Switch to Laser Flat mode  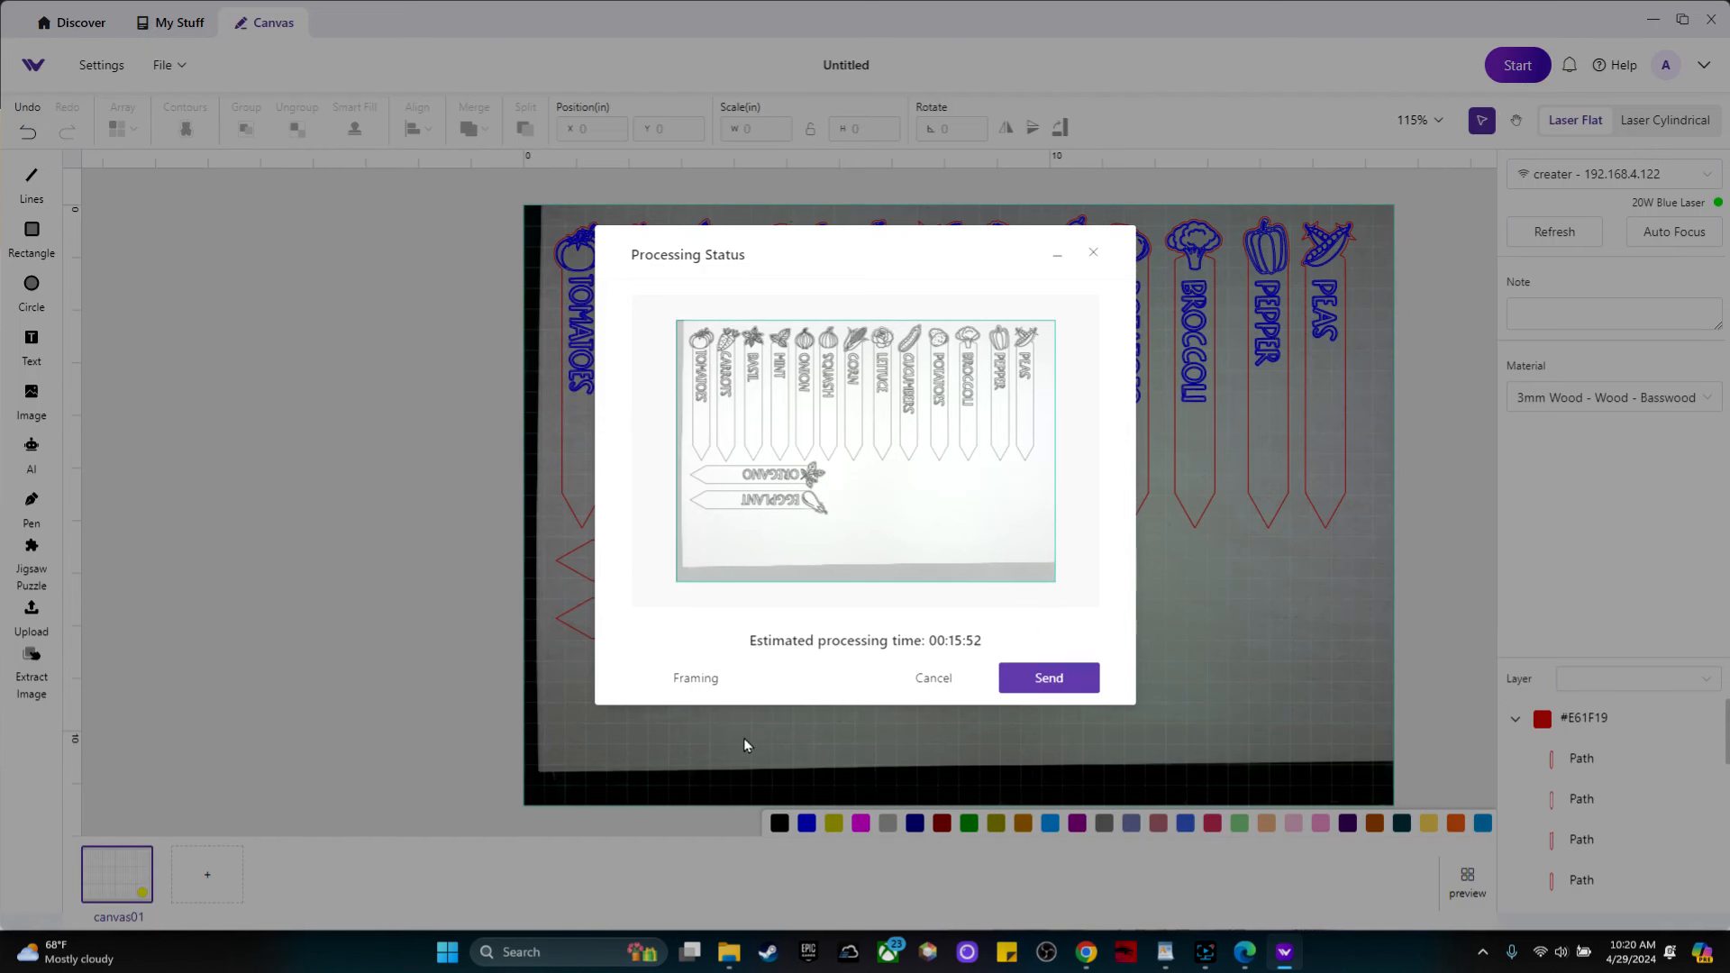click(1575, 120)
